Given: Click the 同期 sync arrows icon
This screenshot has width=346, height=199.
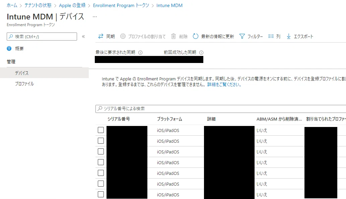Looking at the screenshot, I should pyautogui.click(x=100, y=36).
